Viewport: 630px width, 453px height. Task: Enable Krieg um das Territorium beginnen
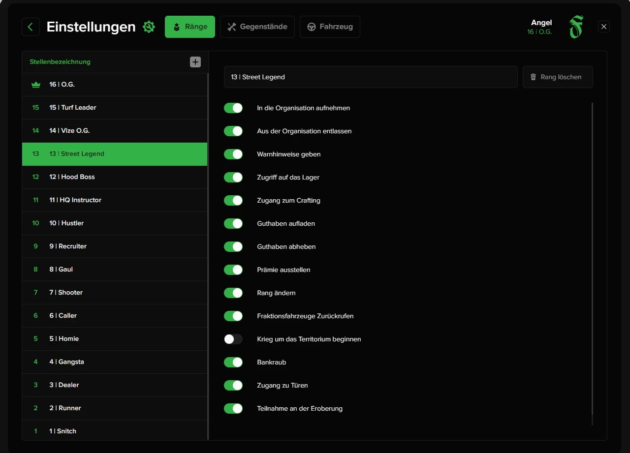click(233, 339)
